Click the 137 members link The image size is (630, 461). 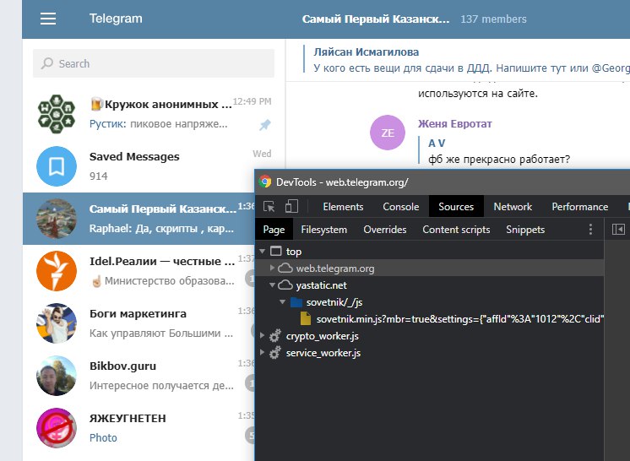click(493, 19)
